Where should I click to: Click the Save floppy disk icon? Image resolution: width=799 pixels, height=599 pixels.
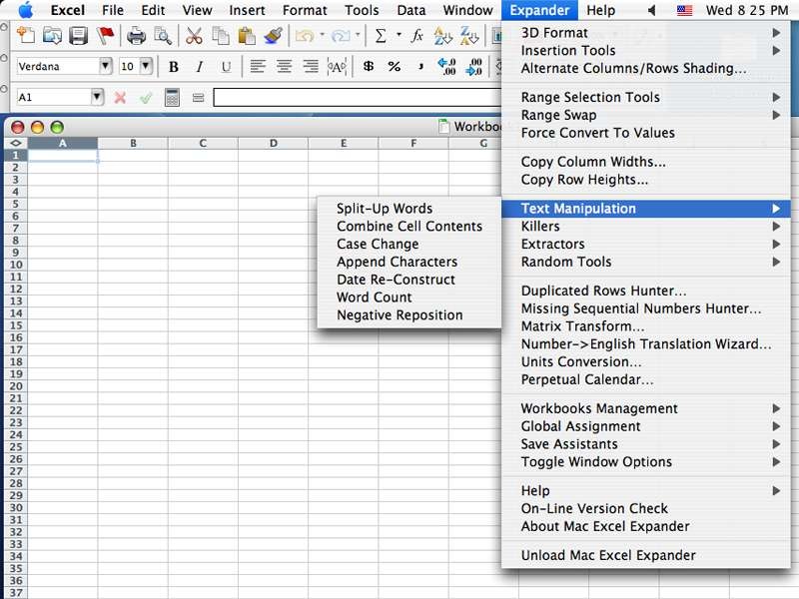tap(79, 36)
